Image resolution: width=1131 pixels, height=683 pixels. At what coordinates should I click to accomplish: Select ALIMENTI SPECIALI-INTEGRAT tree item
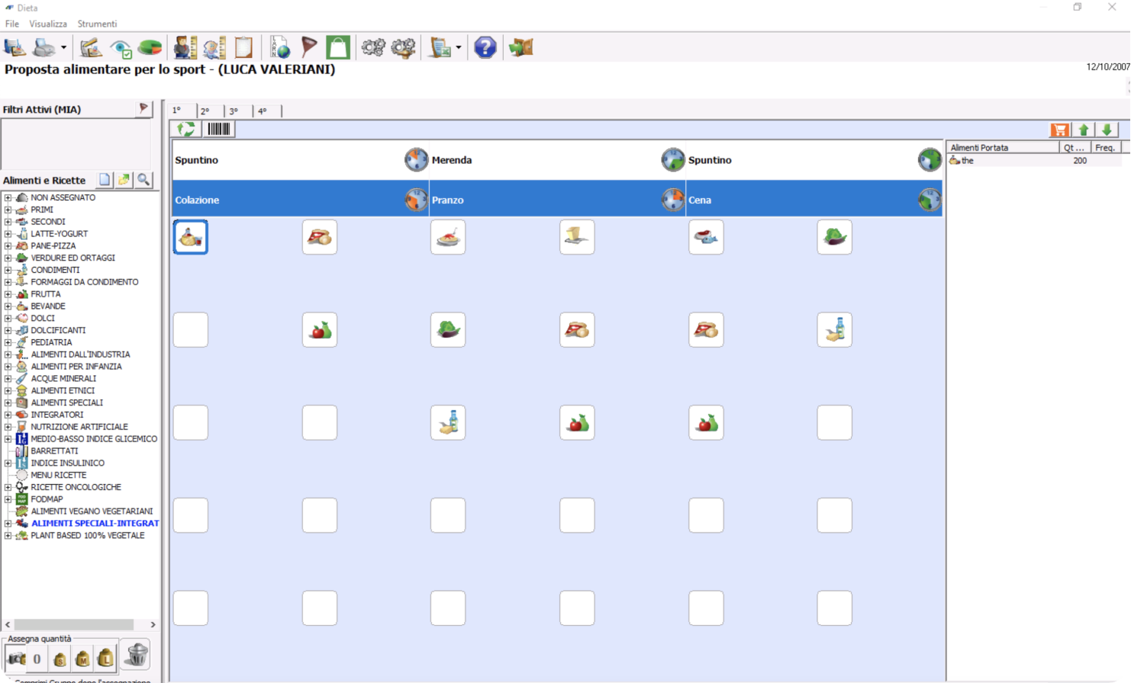click(95, 524)
